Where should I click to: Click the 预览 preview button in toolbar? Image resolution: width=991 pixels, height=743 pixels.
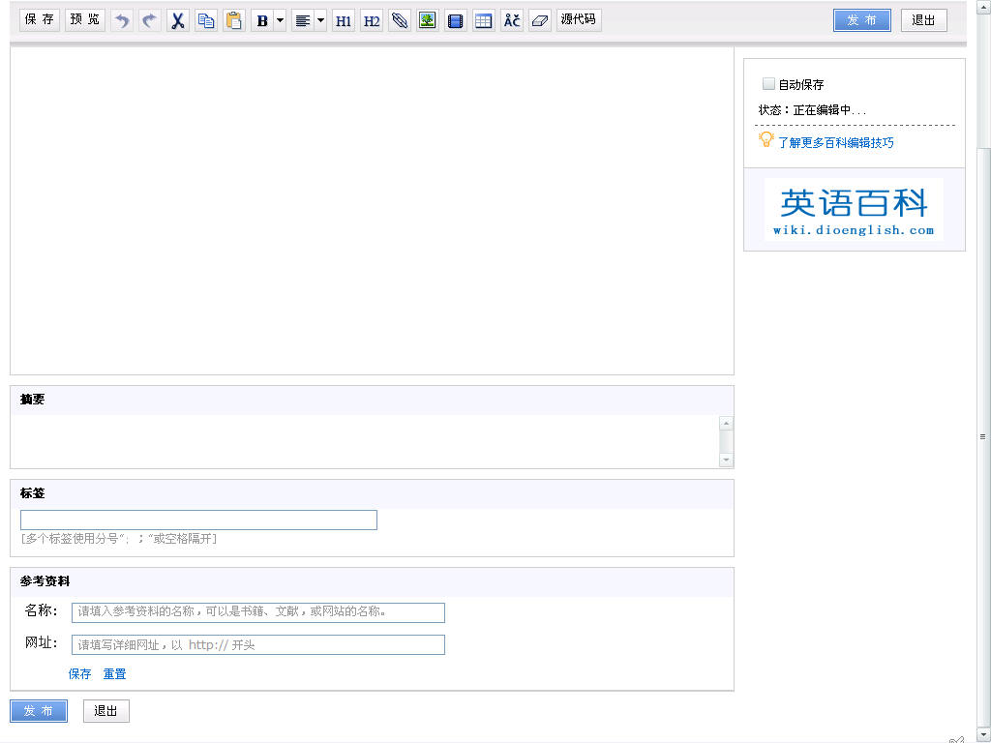[85, 19]
